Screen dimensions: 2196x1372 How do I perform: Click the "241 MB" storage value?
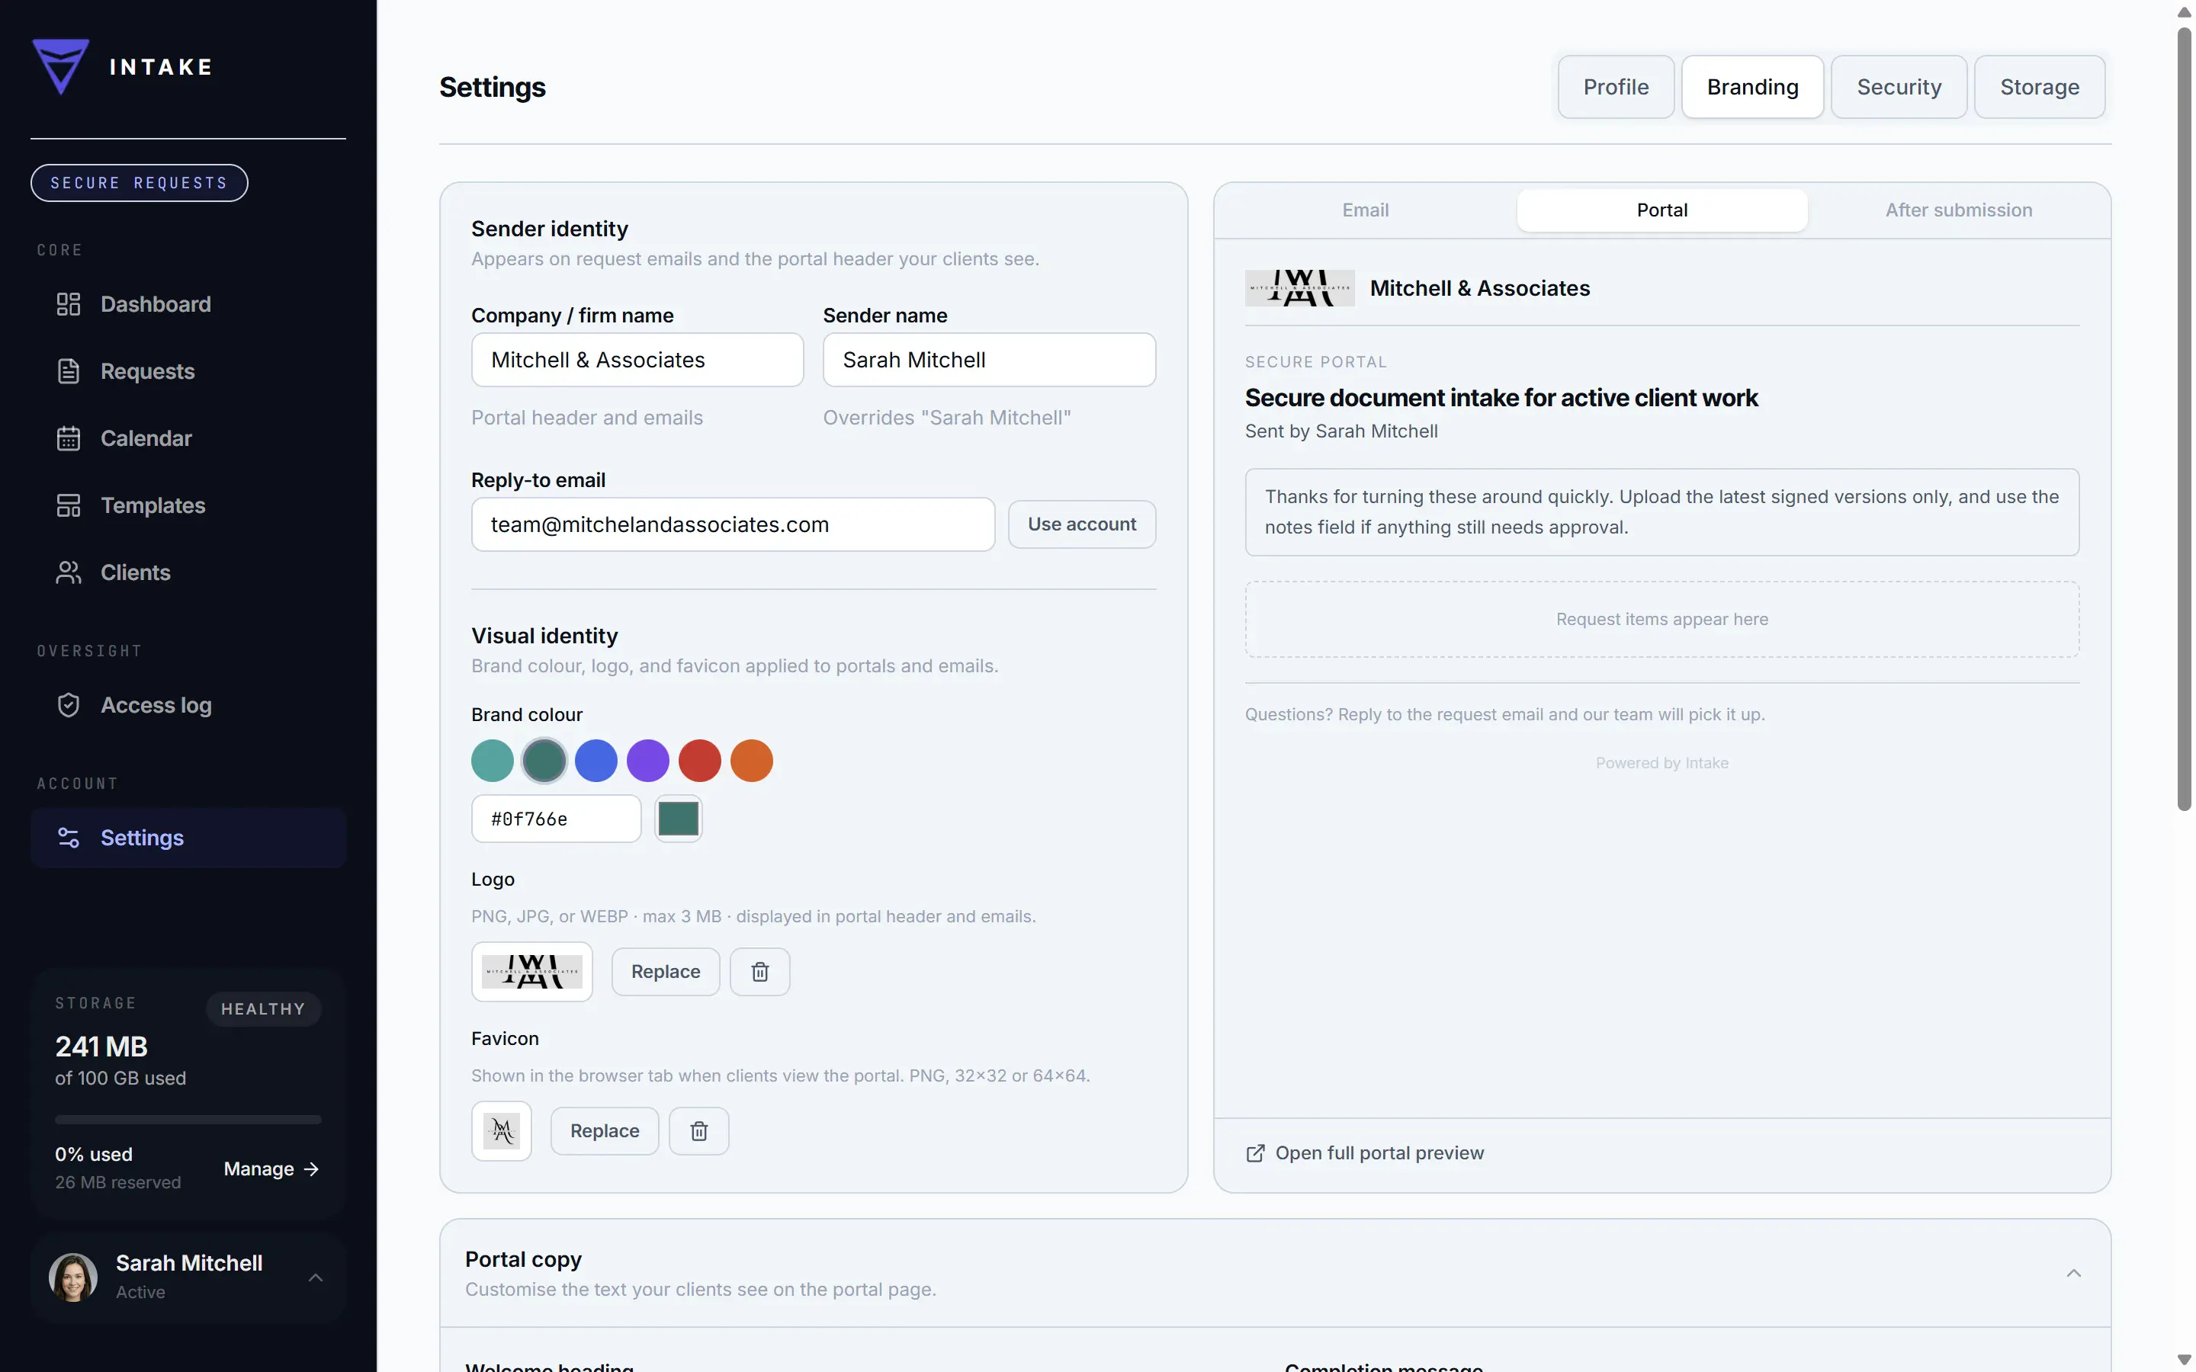(x=101, y=1047)
